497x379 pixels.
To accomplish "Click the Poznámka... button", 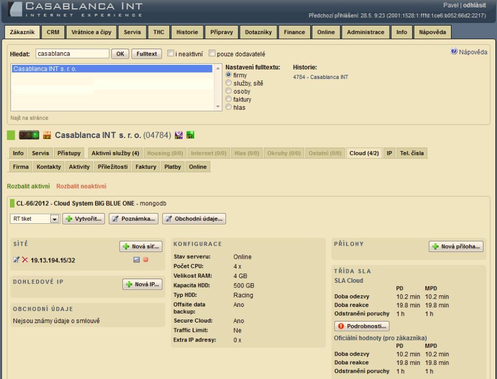I will [133, 219].
